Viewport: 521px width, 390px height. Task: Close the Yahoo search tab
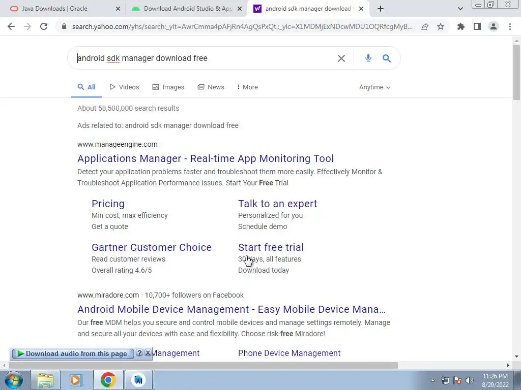point(361,9)
